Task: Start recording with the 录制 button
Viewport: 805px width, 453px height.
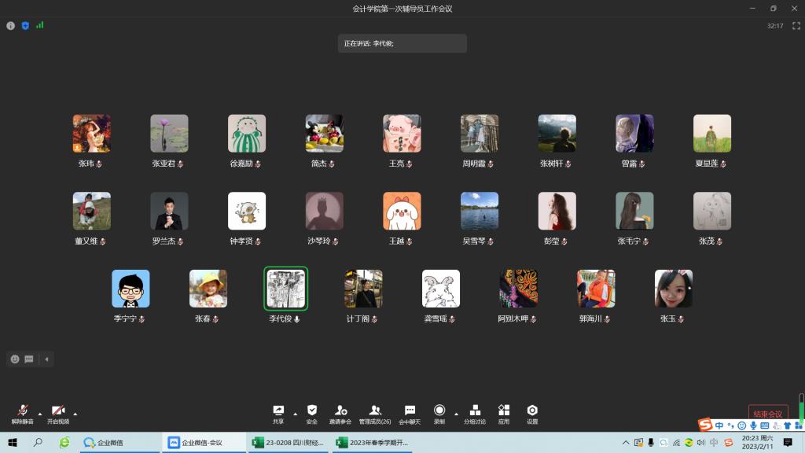Action: 439,411
